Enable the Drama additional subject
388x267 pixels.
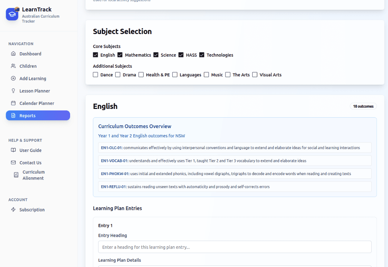117,75
